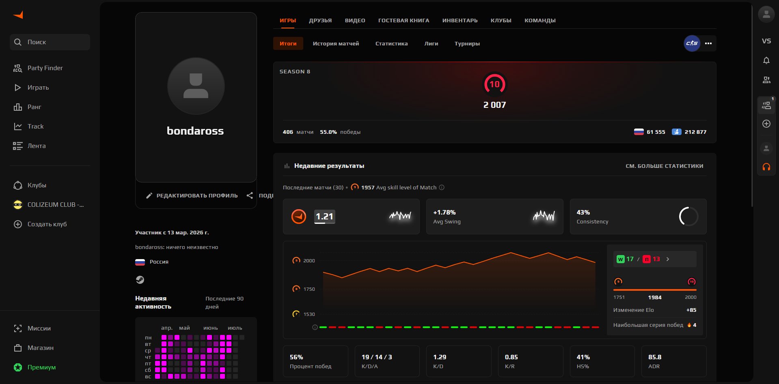Click the green Премиум star icon

coord(18,367)
